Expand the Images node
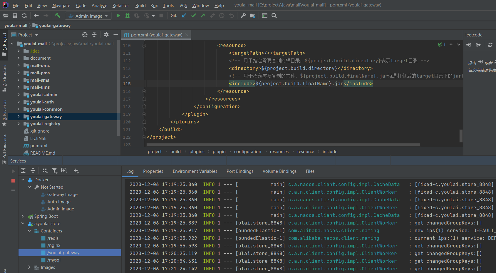496x273 pixels. click(x=29, y=267)
